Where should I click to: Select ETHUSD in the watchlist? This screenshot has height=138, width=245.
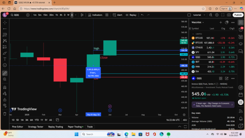click(213, 48)
